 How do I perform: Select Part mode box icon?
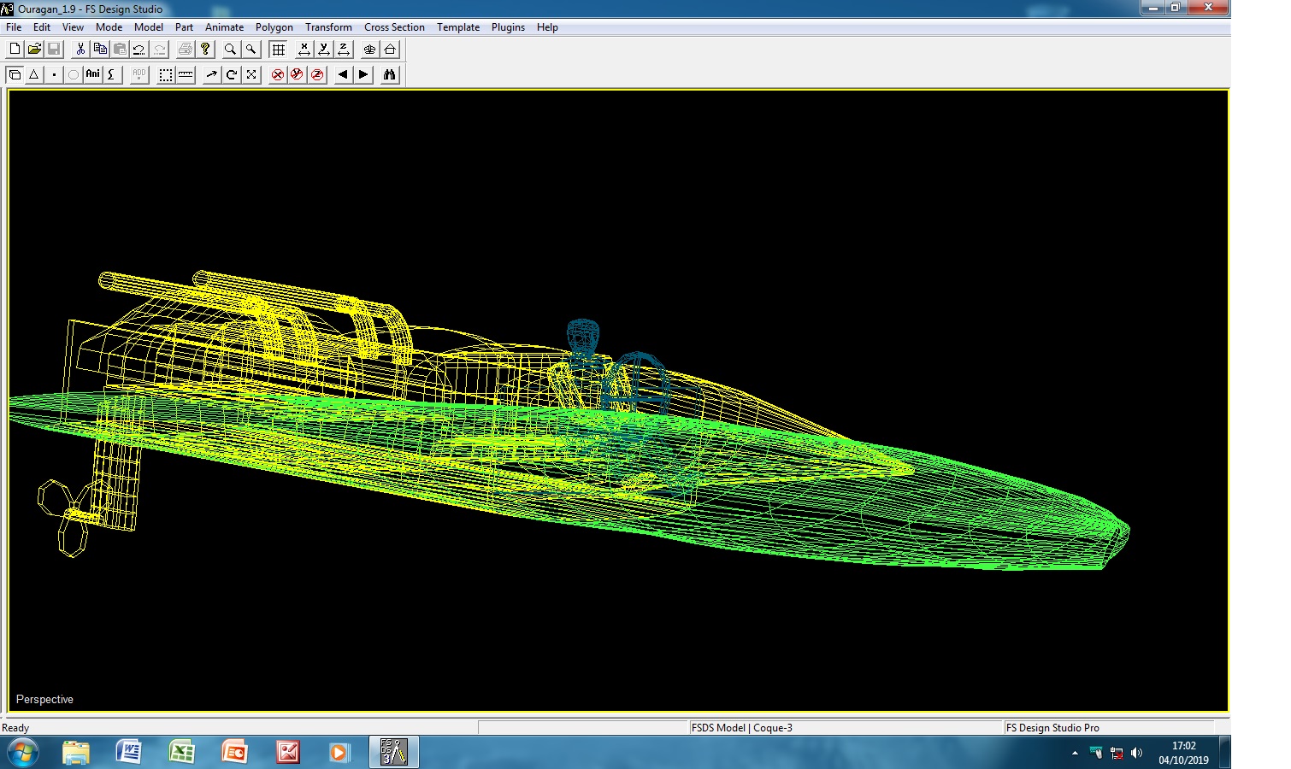[15, 74]
